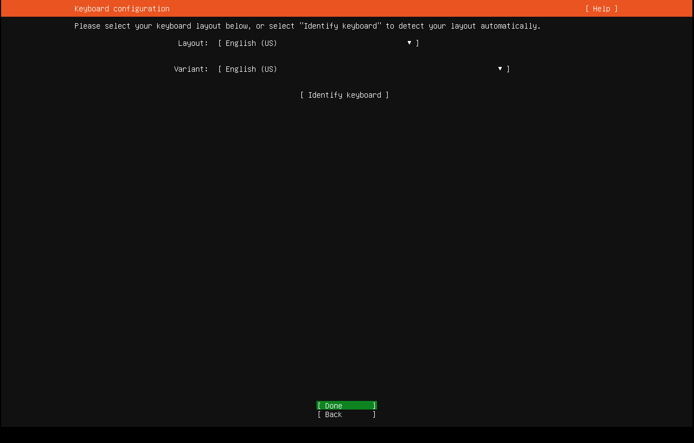Click the Variant dropdown arrow
The height and width of the screenshot is (443, 694).
tap(500, 69)
